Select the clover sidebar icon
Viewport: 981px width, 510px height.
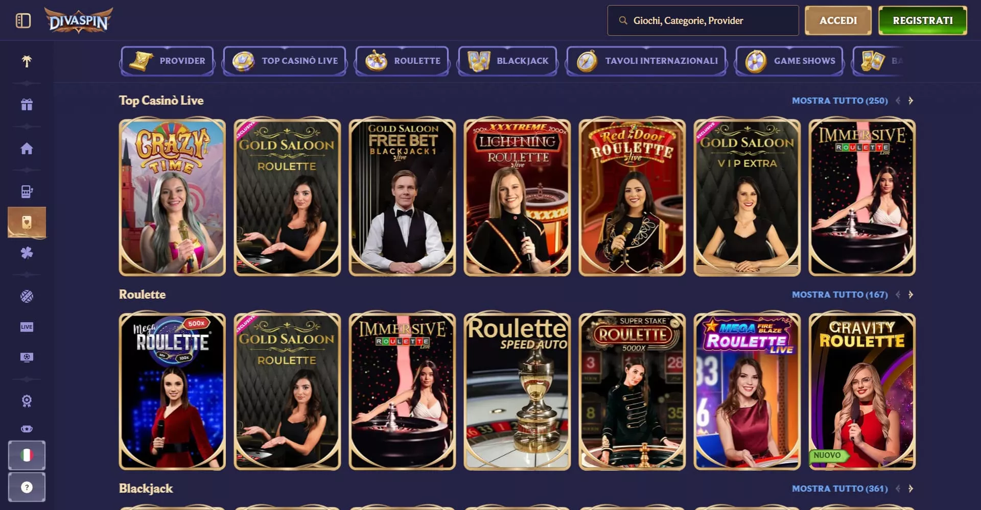click(x=27, y=253)
